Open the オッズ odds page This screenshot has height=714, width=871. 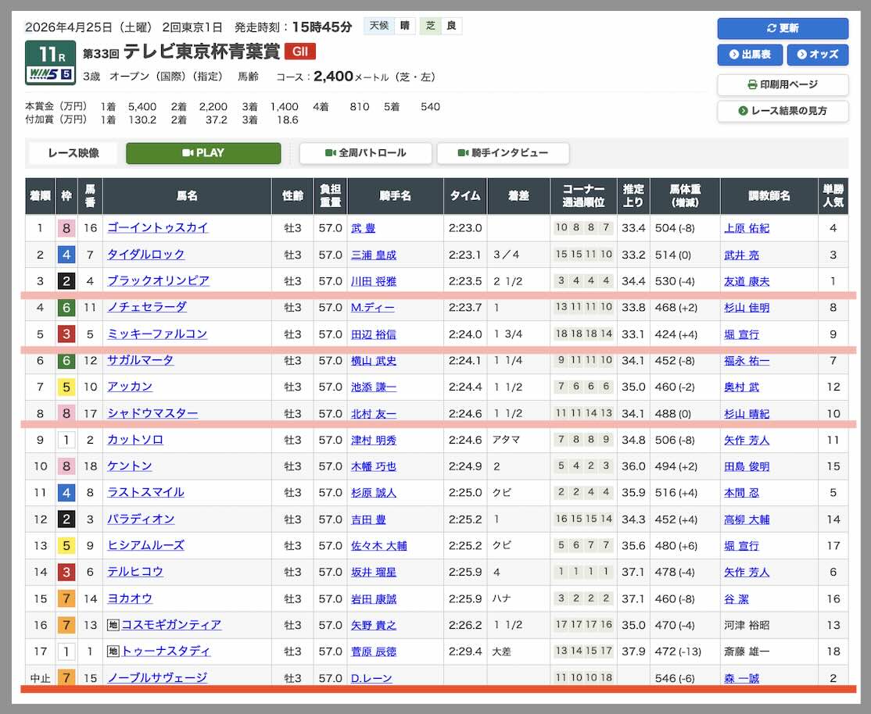click(818, 55)
